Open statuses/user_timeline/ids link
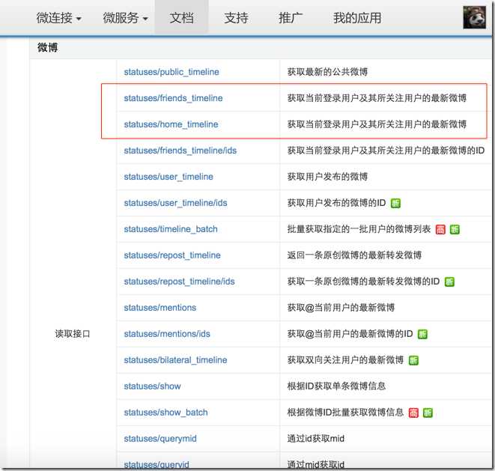This screenshot has width=495, height=471. [x=175, y=203]
